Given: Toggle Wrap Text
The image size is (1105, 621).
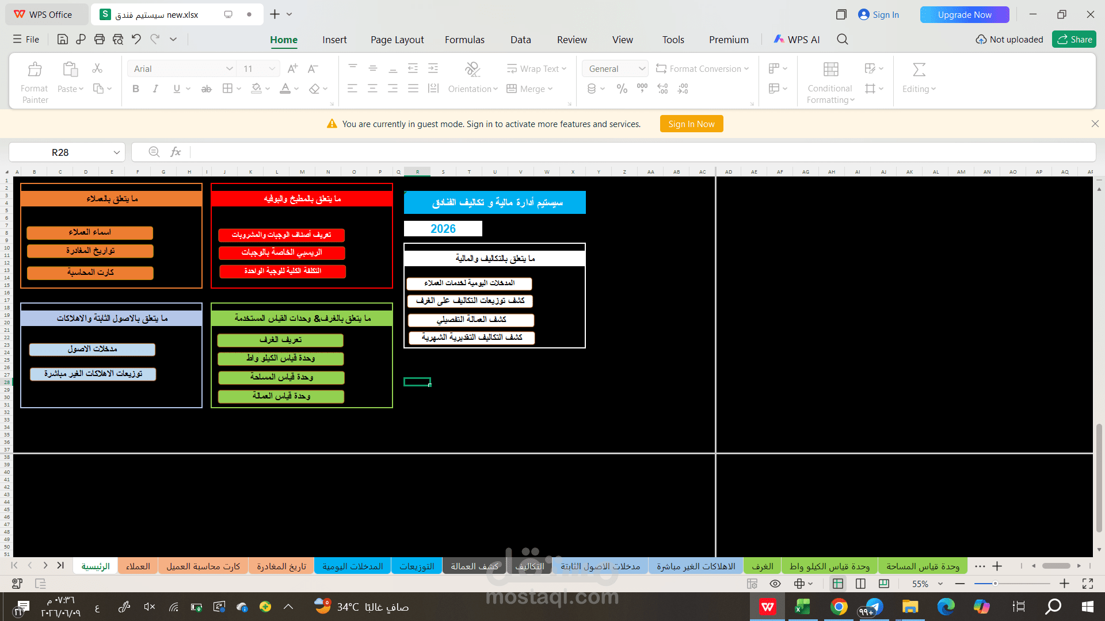Looking at the screenshot, I should [536, 68].
